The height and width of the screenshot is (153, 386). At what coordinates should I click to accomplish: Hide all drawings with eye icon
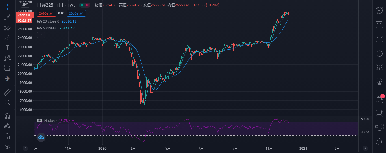[7, 146]
